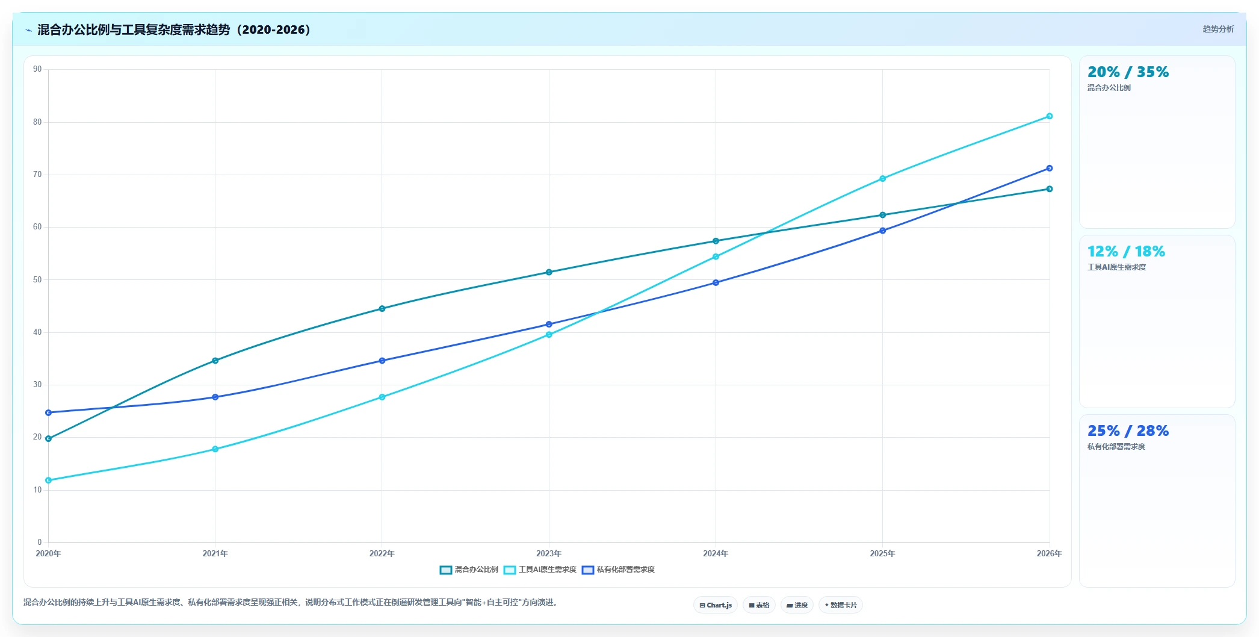
Task: Click the y-axis tick label 60
Action: click(37, 227)
